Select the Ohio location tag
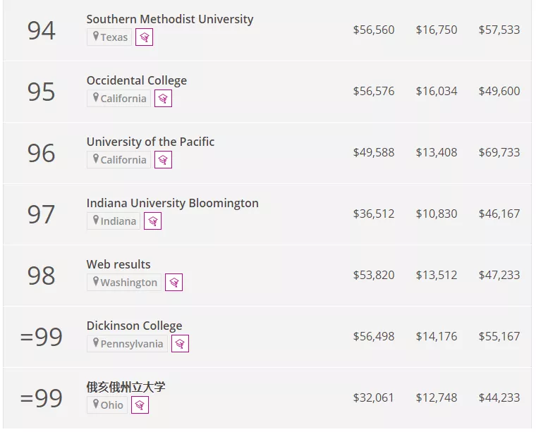 (107, 405)
